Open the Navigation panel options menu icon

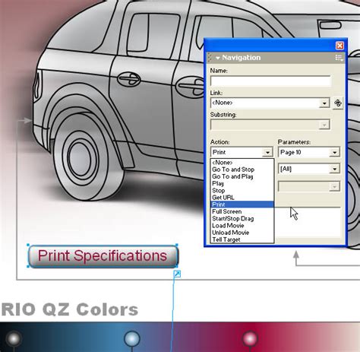pos(339,58)
